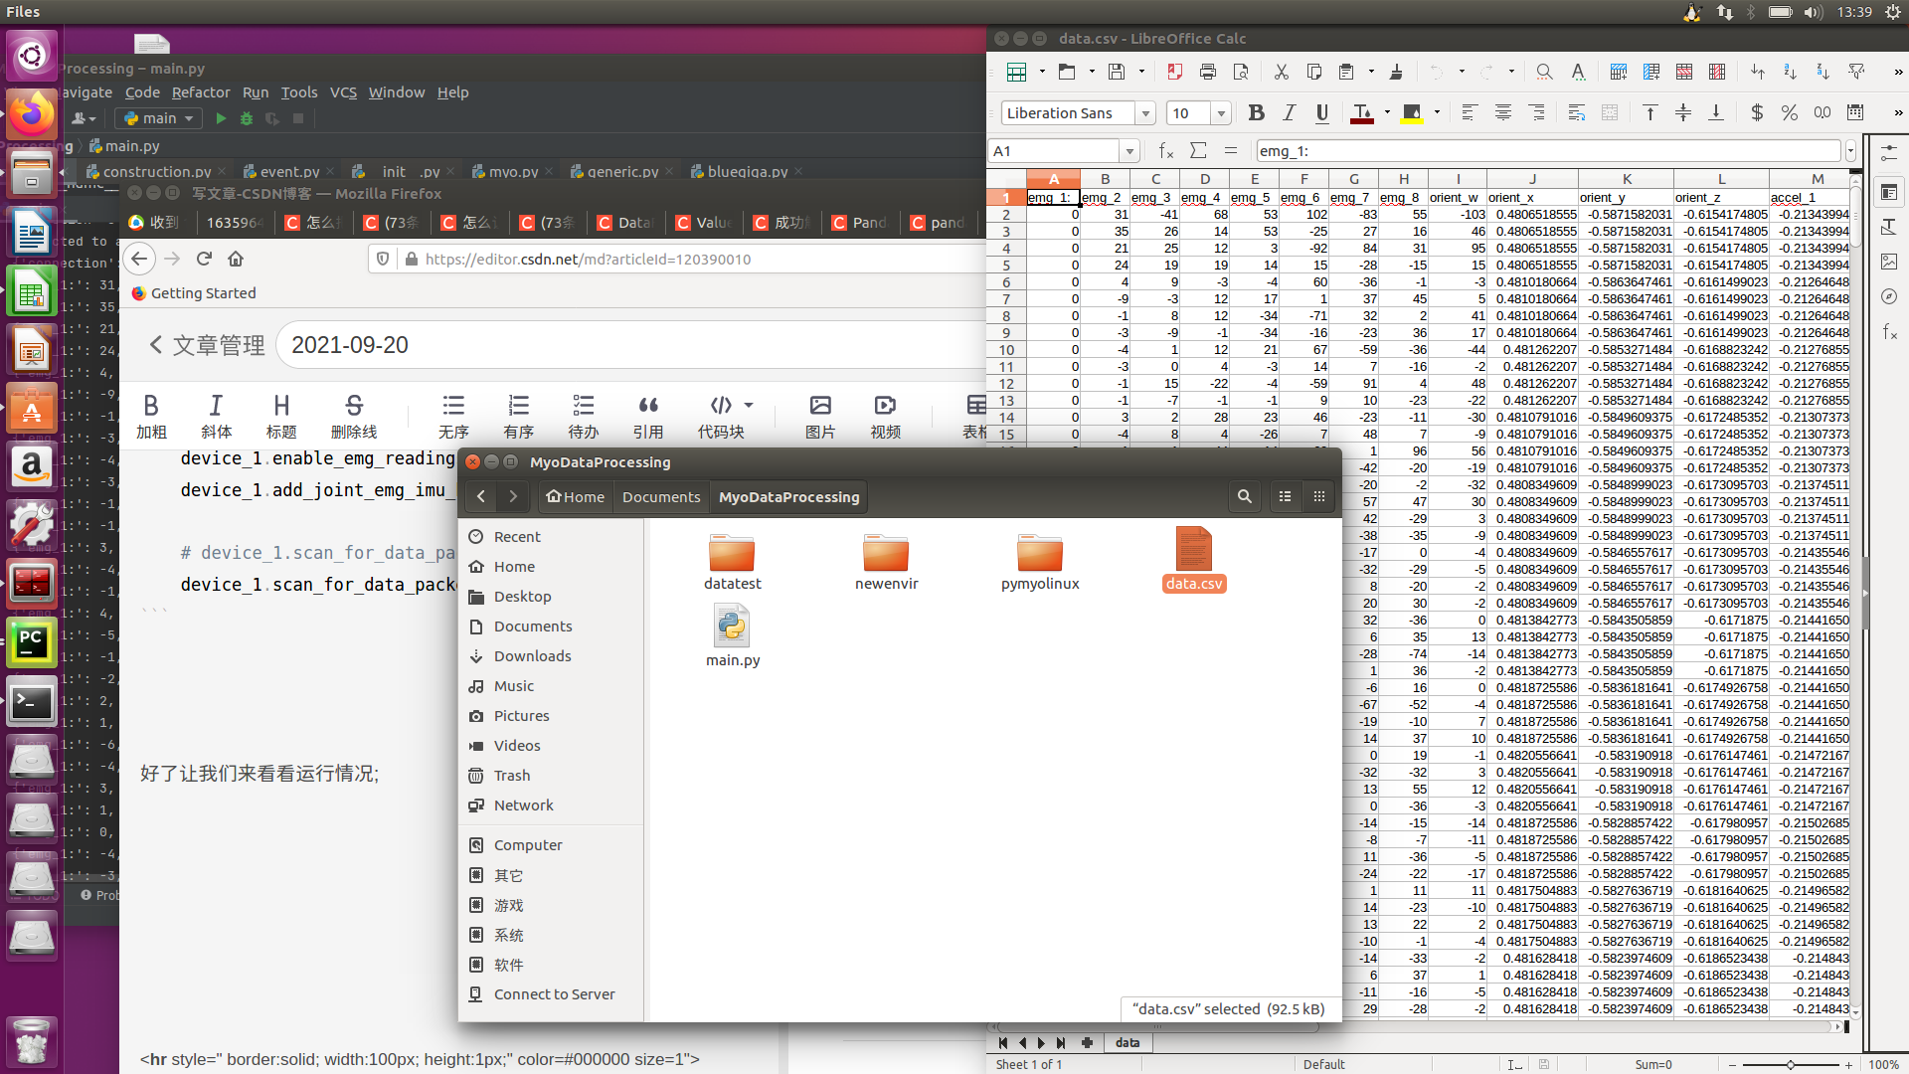Switch to the event.py editor tab

289,172
